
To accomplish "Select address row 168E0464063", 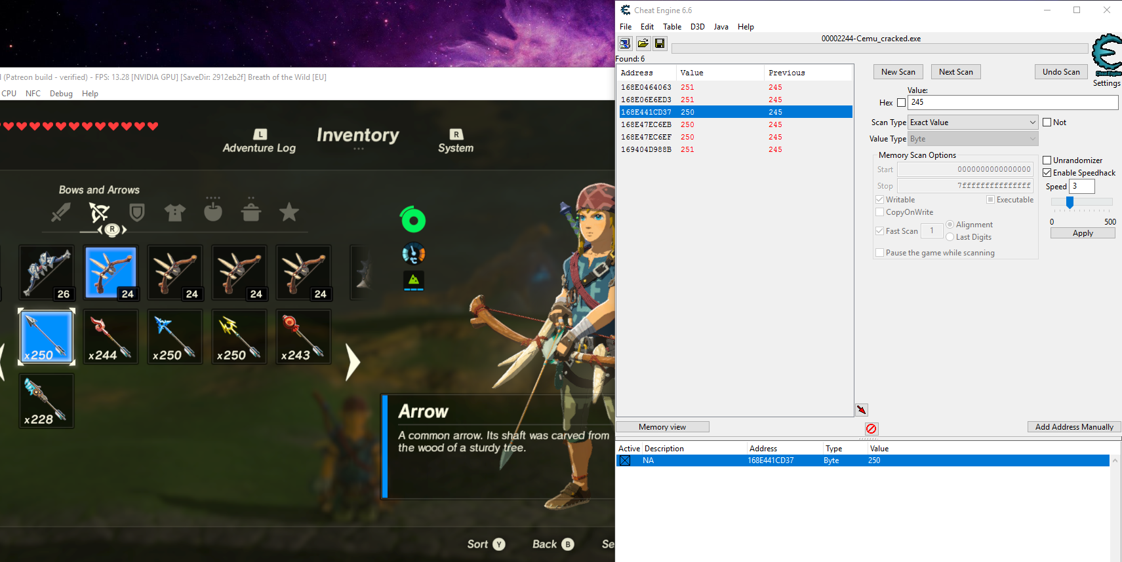I will [x=736, y=87].
